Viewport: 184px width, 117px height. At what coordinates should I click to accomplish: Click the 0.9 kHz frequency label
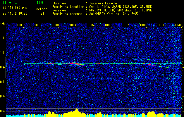tap(3, 67)
